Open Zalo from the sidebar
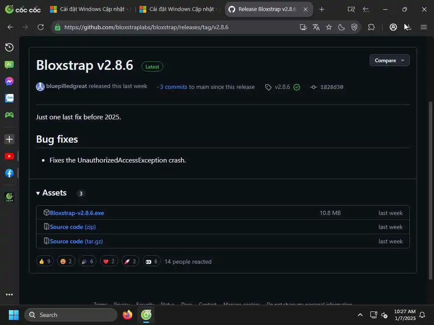 (x=9, y=98)
